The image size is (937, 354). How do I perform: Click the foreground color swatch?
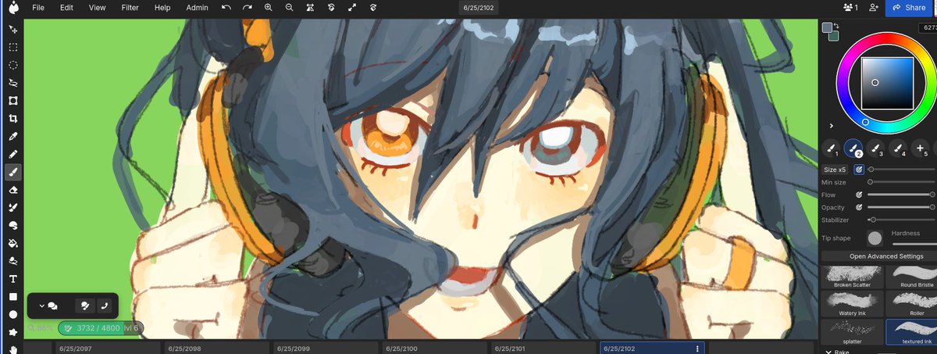click(x=828, y=27)
